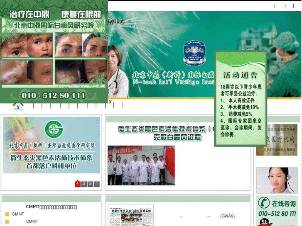Switch banner to slide 2
The height and width of the screenshot is (226, 302).
(x=84, y=184)
